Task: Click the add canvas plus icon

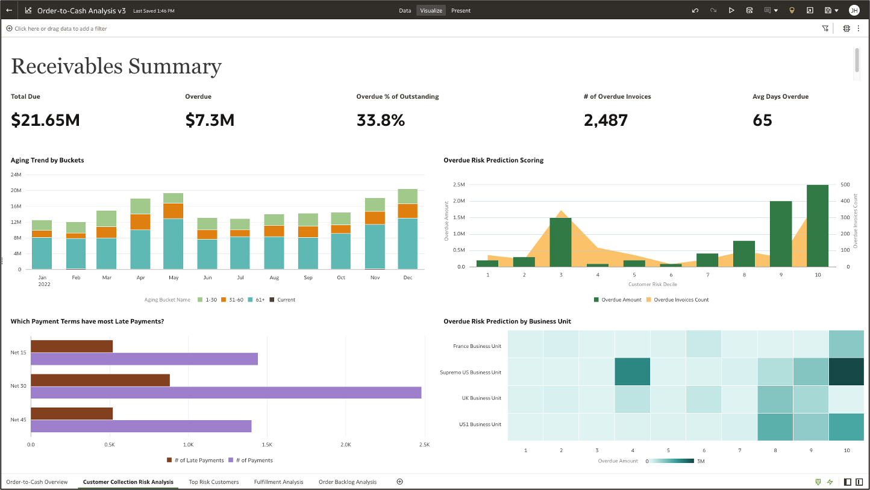Action: tap(399, 482)
